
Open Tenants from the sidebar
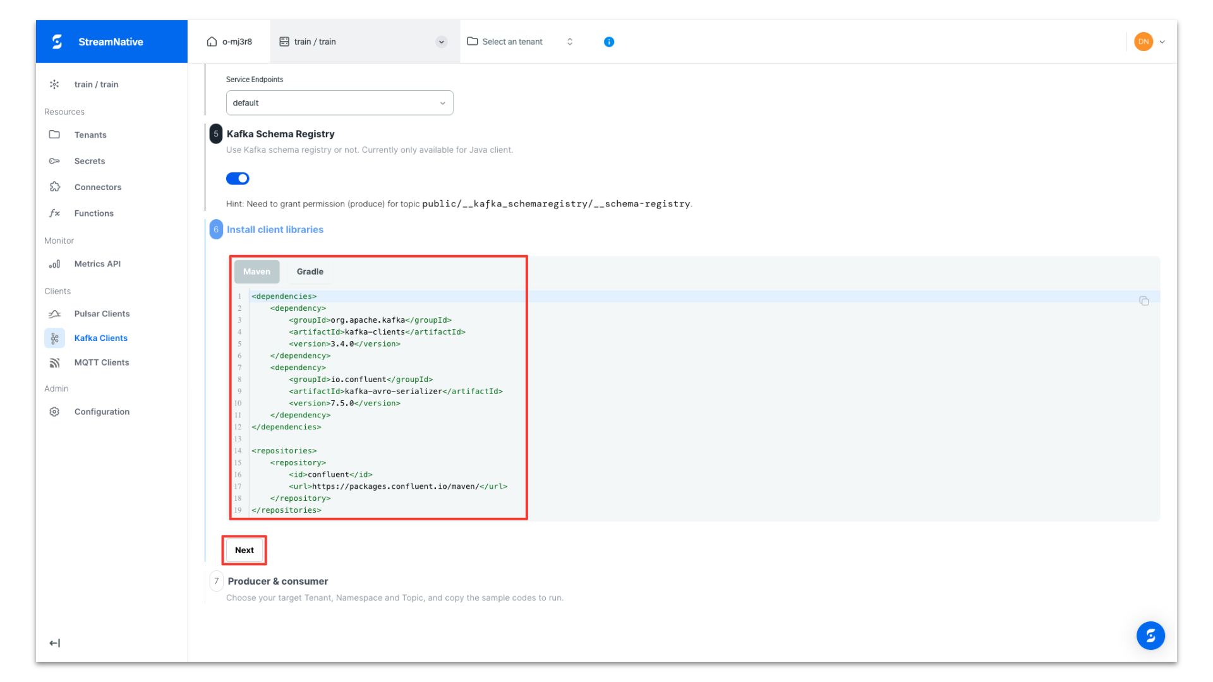pos(90,135)
